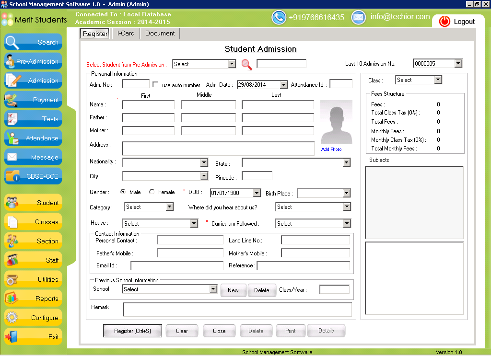Click the Email Id input field
Image resolution: width=491 pixels, height=356 pixels.
177,265
